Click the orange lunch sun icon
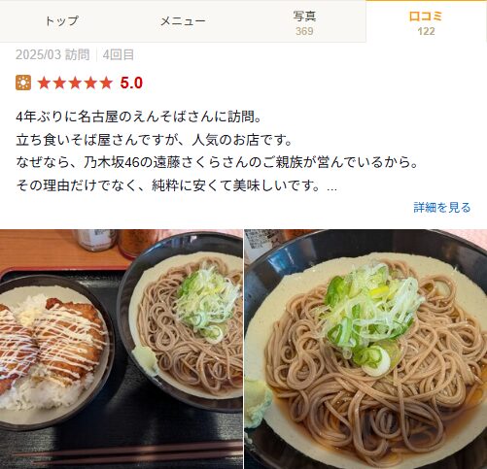This screenshot has height=469, width=487. click(23, 83)
